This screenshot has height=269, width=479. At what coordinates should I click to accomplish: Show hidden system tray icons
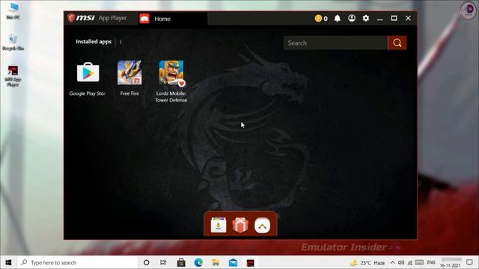click(x=392, y=262)
